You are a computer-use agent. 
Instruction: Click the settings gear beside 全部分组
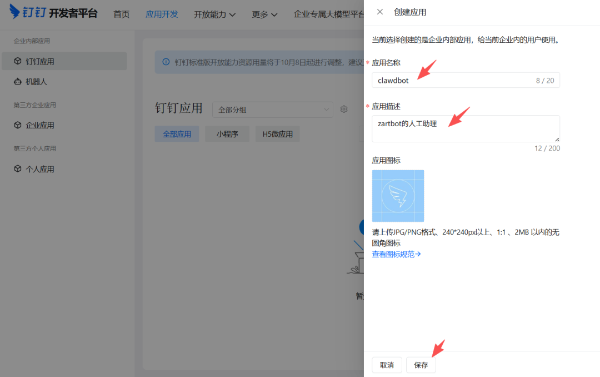point(343,109)
